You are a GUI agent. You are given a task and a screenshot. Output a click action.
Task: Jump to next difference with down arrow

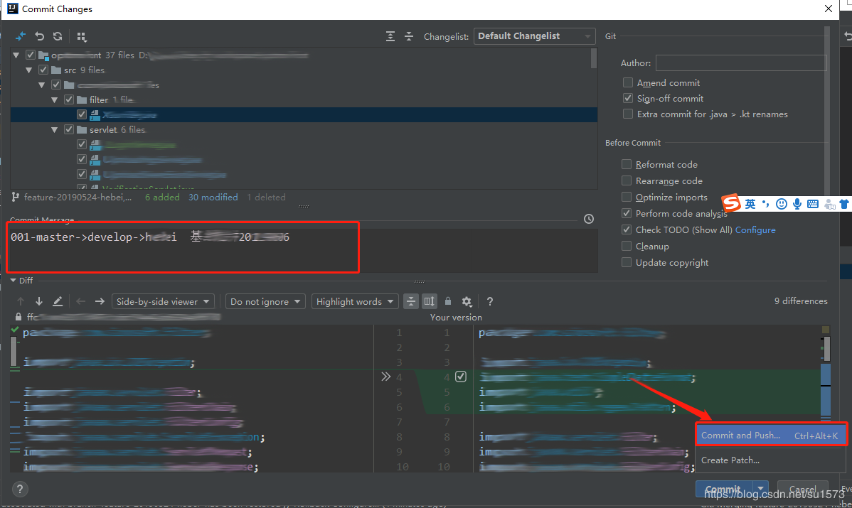tap(39, 301)
